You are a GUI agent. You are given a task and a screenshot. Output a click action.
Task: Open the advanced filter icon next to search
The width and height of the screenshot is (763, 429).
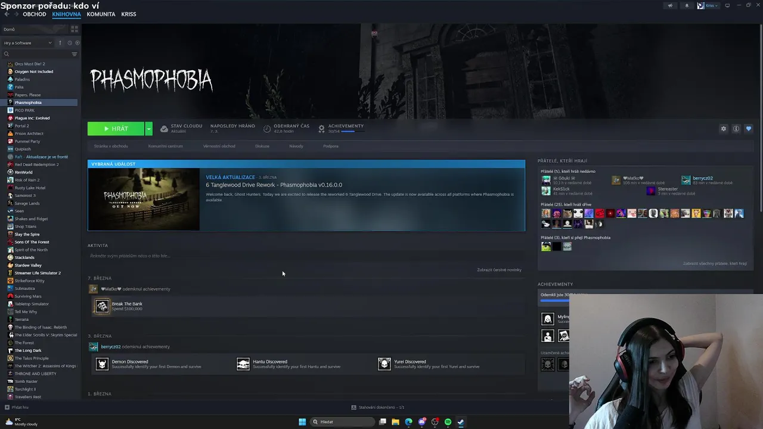pos(75,54)
